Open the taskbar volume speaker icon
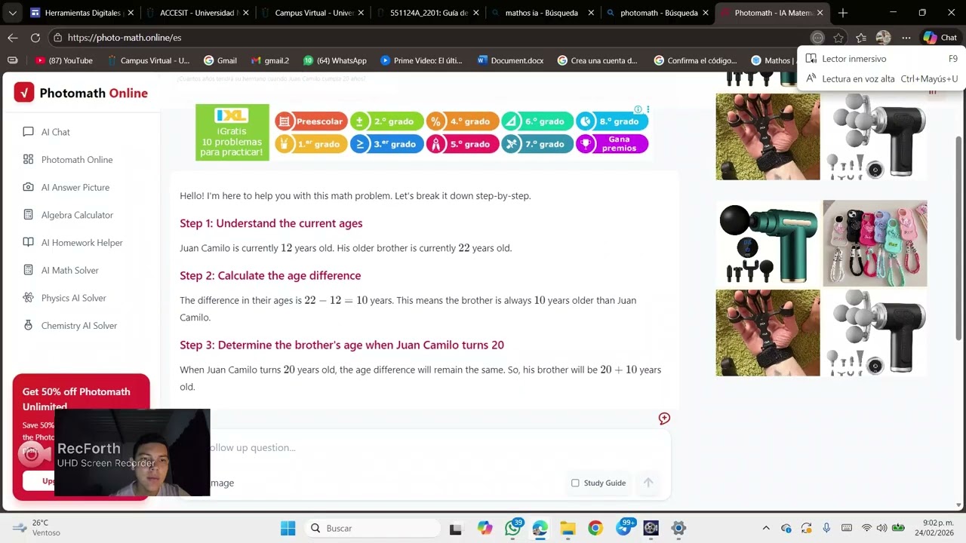This screenshot has height=543, width=966. pyautogui.click(x=882, y=528)
